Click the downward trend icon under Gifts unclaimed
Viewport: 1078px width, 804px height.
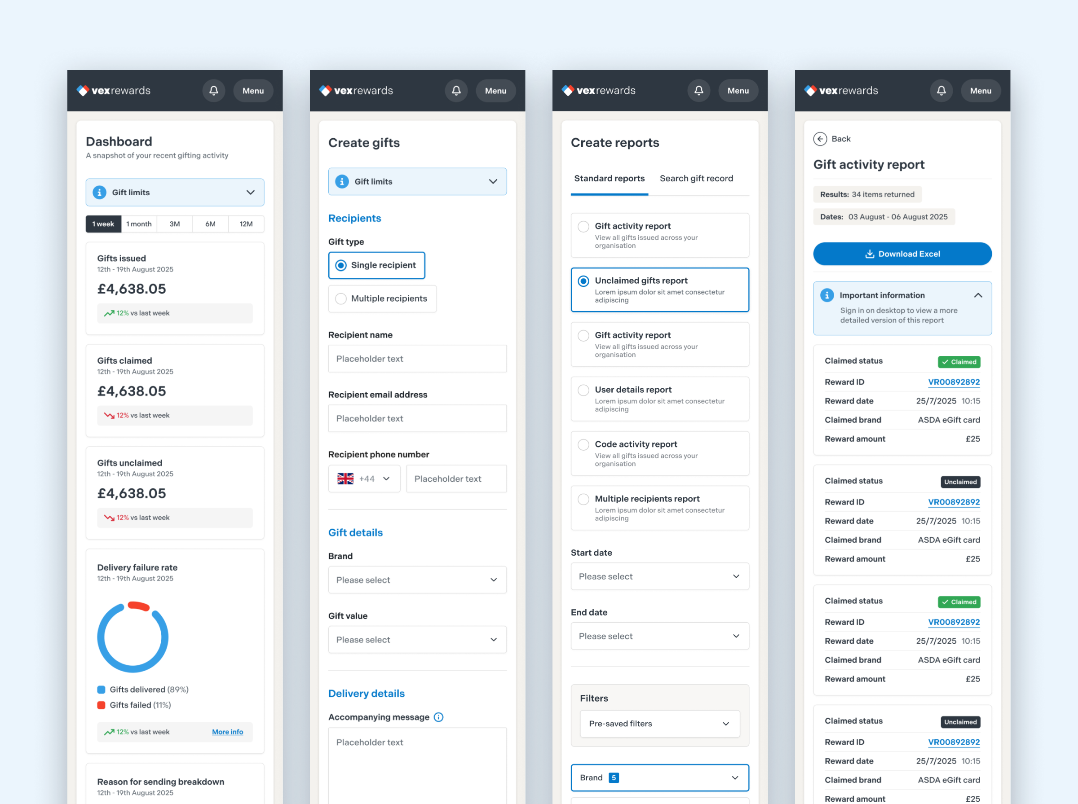[x=109, y=517]
